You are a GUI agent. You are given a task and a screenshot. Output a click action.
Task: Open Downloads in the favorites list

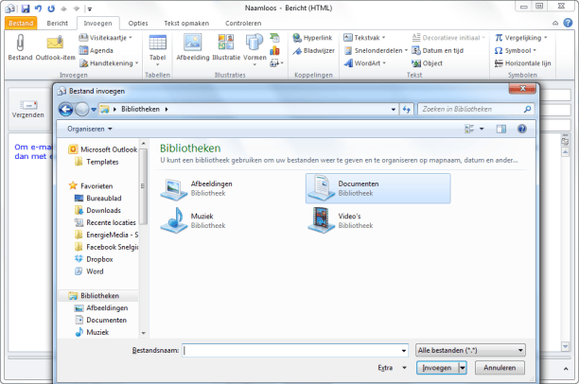click(97, 211)
